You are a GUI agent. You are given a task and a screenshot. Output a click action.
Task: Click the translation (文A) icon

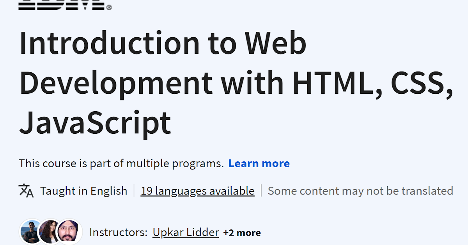25,191
